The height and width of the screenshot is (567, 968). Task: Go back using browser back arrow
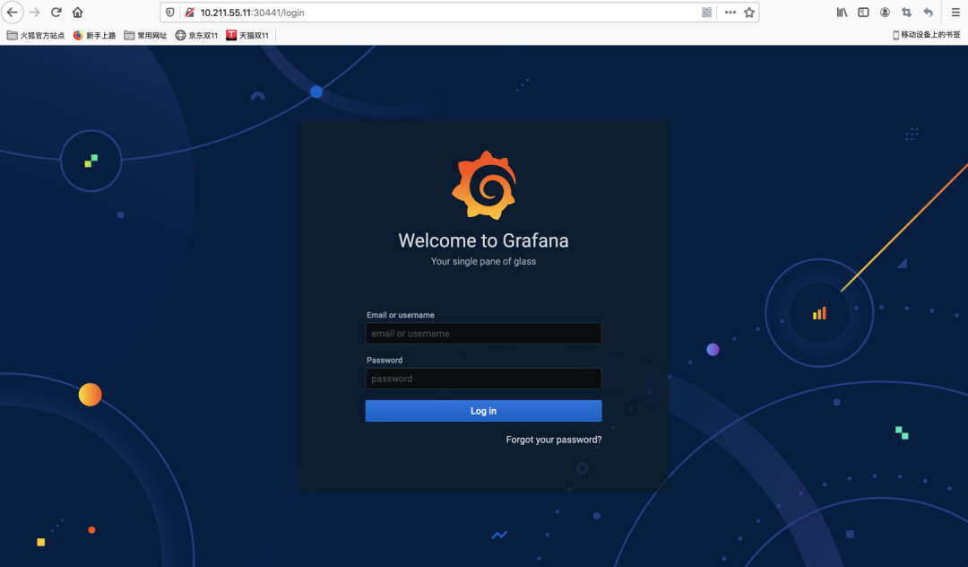[12, 13]
